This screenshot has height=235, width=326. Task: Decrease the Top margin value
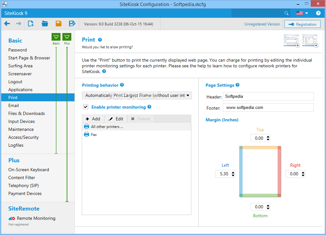268,140
